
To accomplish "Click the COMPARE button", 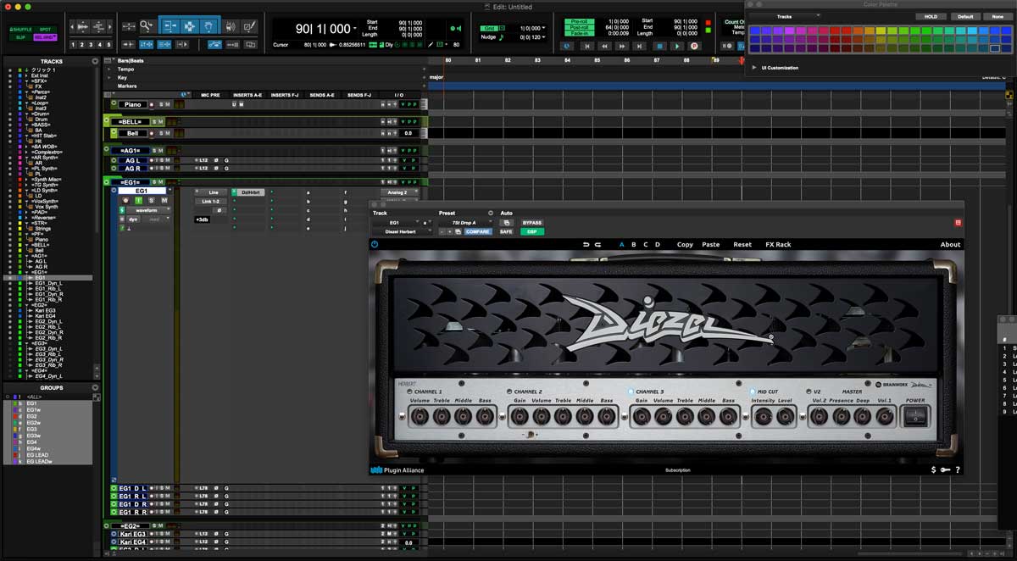I will [x=479, y=231].
